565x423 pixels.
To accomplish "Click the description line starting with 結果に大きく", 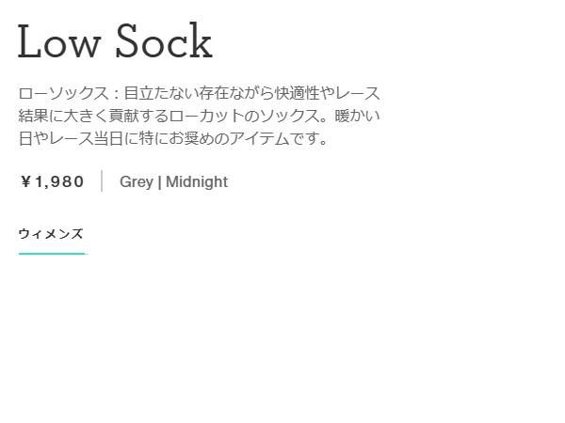I will tap(199, 117).
